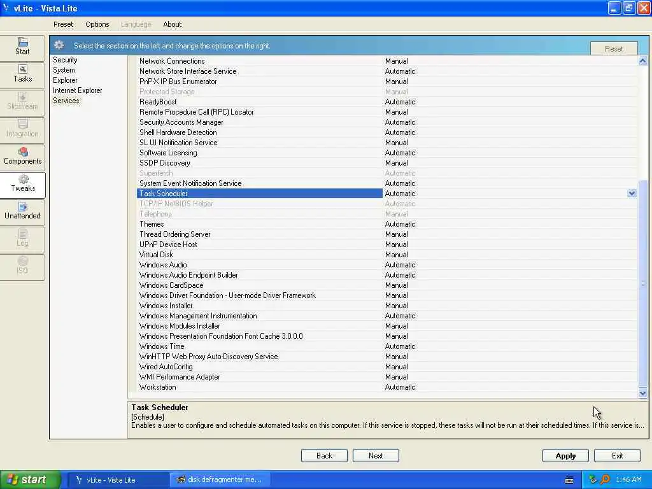Select Shell Hardware Detection row
Screen dimensions: 652x489
pyautogui.click(x=386, y=132)
